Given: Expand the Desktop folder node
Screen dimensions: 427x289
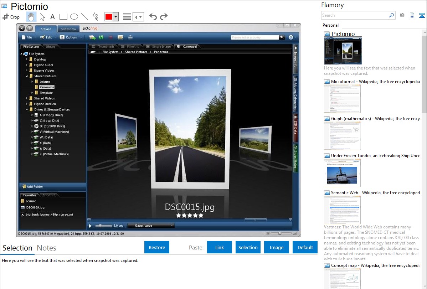Looking at the screenshot, I should point(26,59).
